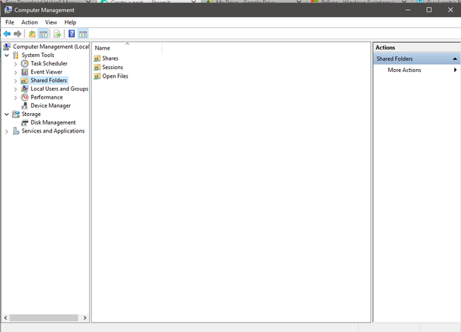Select Disk Management in the tree

click(53, 122)
